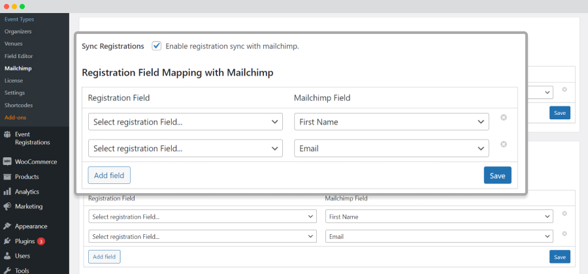Click the large Save button in popup
The width and height of the screenshot is (588, 274).
tap(498, 175)
